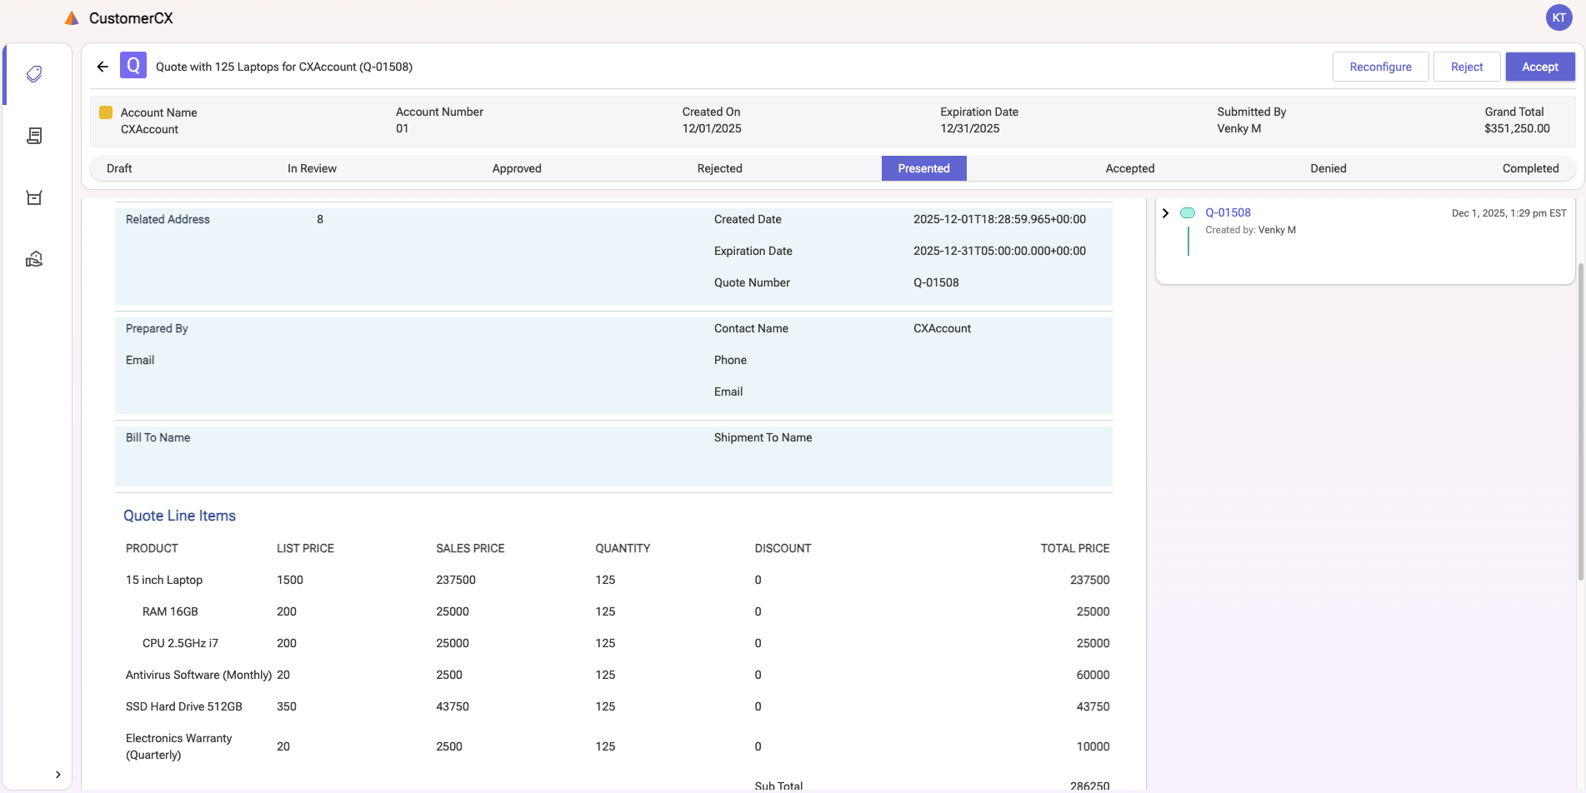The image size is (1586, 793).
Task: Expand the collapsed sidebar using bottom chevron
Action: click(x=58, y=774)
